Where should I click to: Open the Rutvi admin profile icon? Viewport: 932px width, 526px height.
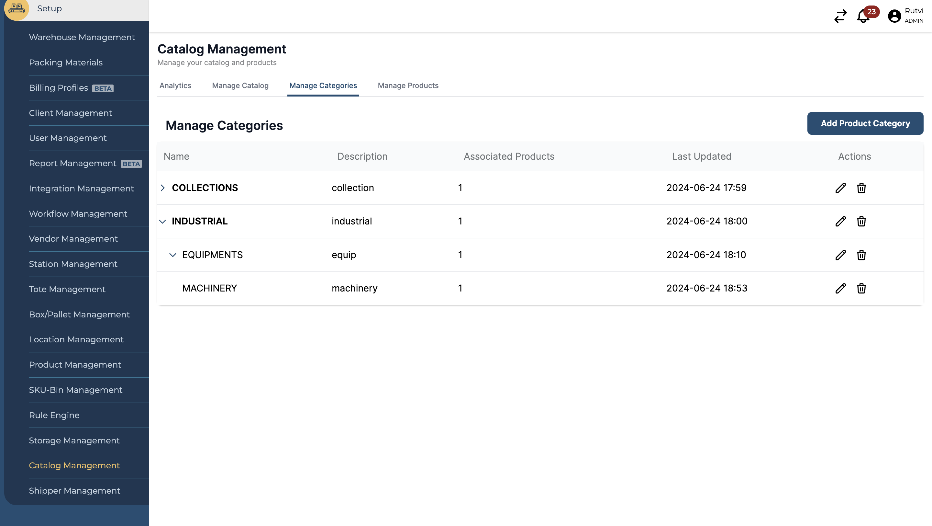pos(893,16)
